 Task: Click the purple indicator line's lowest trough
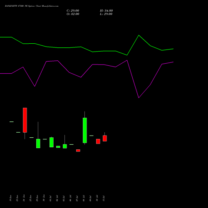139,98
